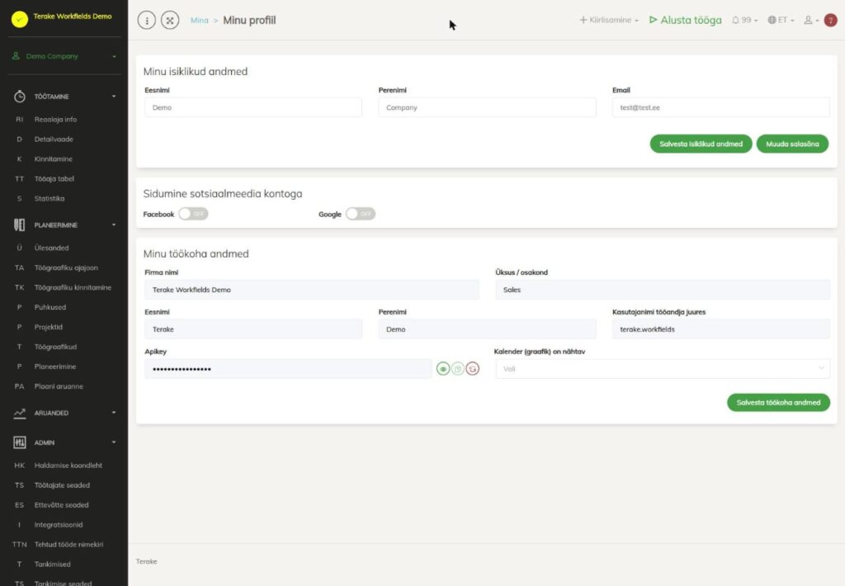Open Integratsioonid in the sidebar
Viewport: 845px width, 586px height.
(x=59, y=525)
